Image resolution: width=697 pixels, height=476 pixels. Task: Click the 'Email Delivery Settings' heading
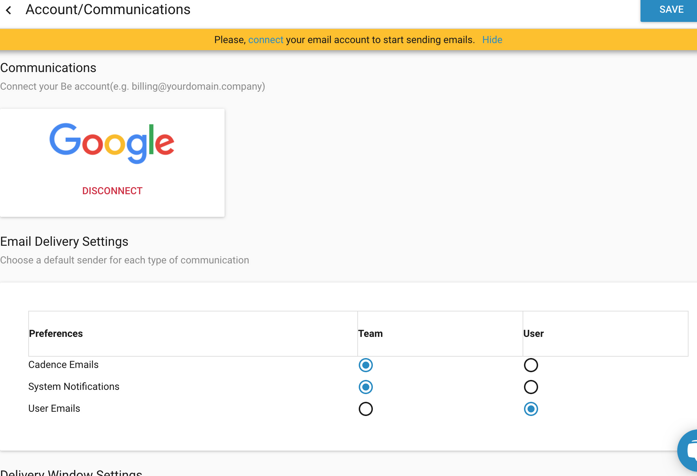(x=64, y=242)
